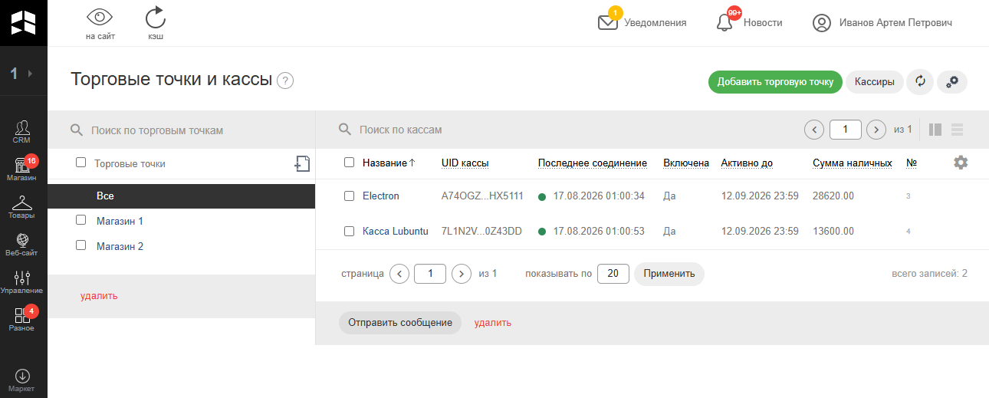The image size is (989, 398).
Task: Check the Магазин 2 checkbox
Action: pyautogui.click(x=80, y=245)
